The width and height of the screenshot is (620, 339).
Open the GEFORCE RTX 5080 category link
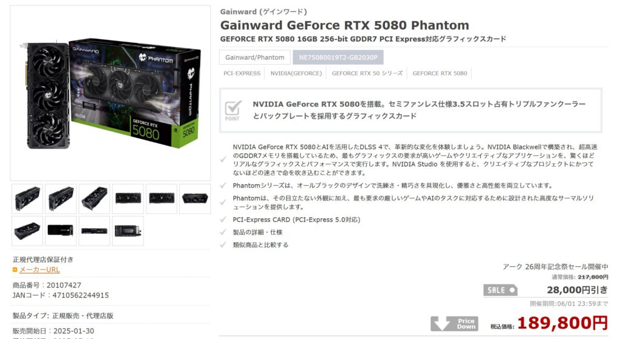pyautogui.click(x=440, y=73)
